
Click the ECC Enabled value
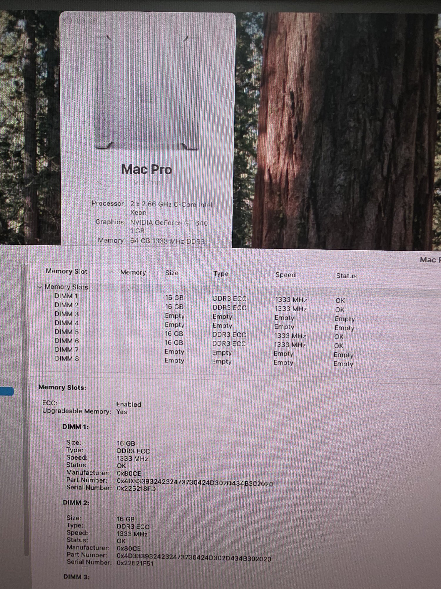pyautogui.click(x=128, y=404)
